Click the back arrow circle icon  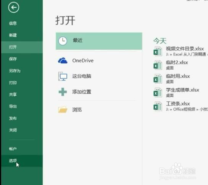pyautogui.click(x=13, y=7)
